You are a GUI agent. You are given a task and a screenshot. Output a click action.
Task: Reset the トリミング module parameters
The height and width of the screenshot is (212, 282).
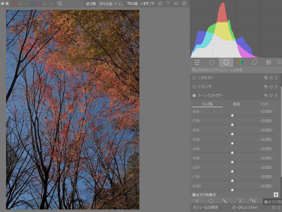click(x=271, y=87)
